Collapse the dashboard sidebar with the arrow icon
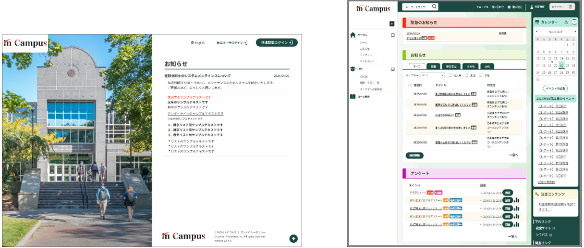 tap(392, 23)
